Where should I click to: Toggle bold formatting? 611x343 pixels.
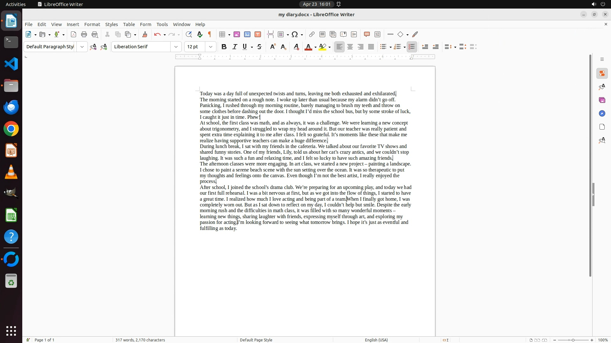pos(224,47)
